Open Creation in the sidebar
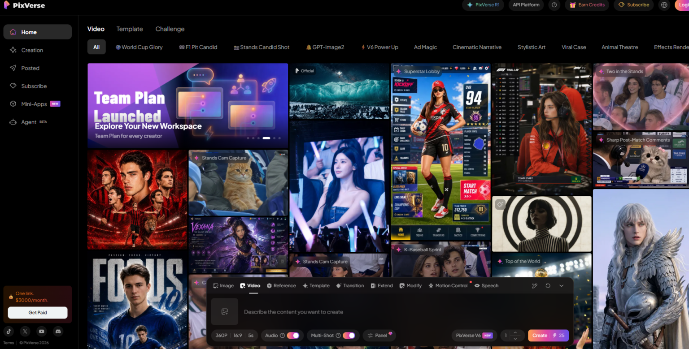 [38, 50]
